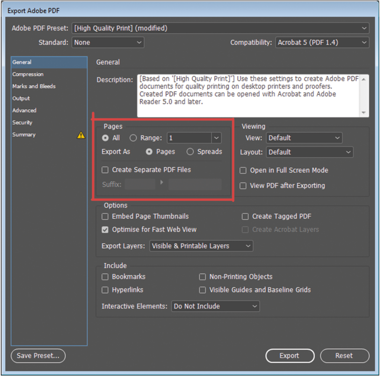This screenshot has width=381, height=379.
Task: Click the Range page number field
Action: [x=189, y=138]
